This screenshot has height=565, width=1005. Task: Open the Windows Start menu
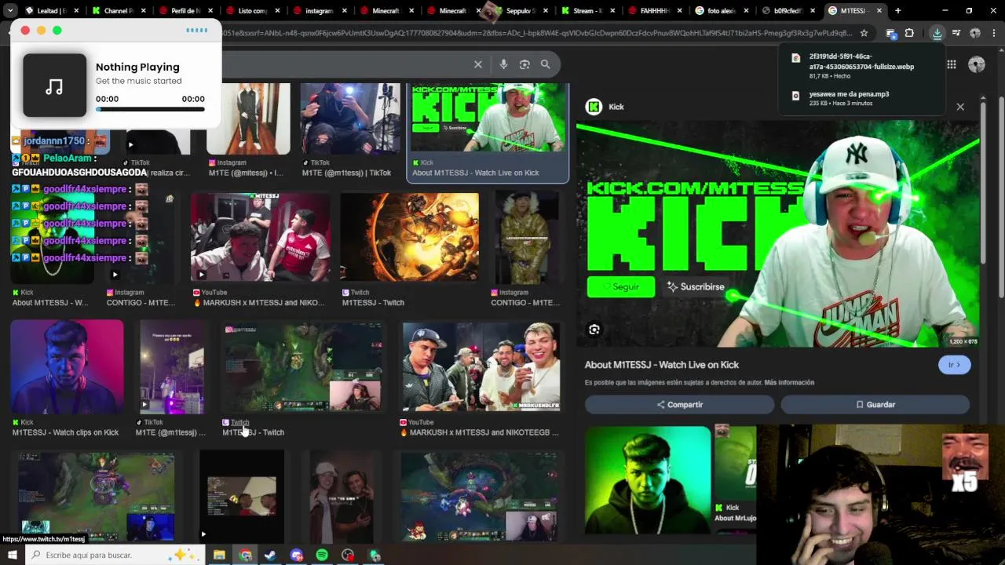pos(12,555)
